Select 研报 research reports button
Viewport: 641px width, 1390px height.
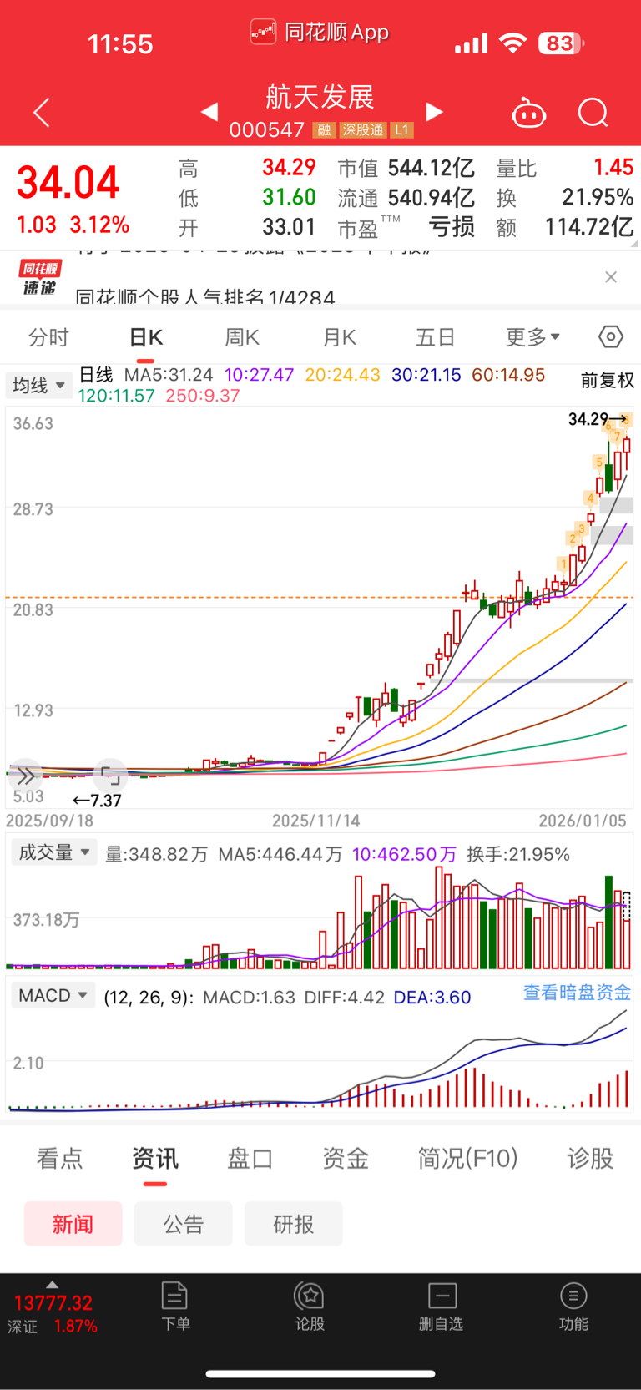click(294, 1224)
